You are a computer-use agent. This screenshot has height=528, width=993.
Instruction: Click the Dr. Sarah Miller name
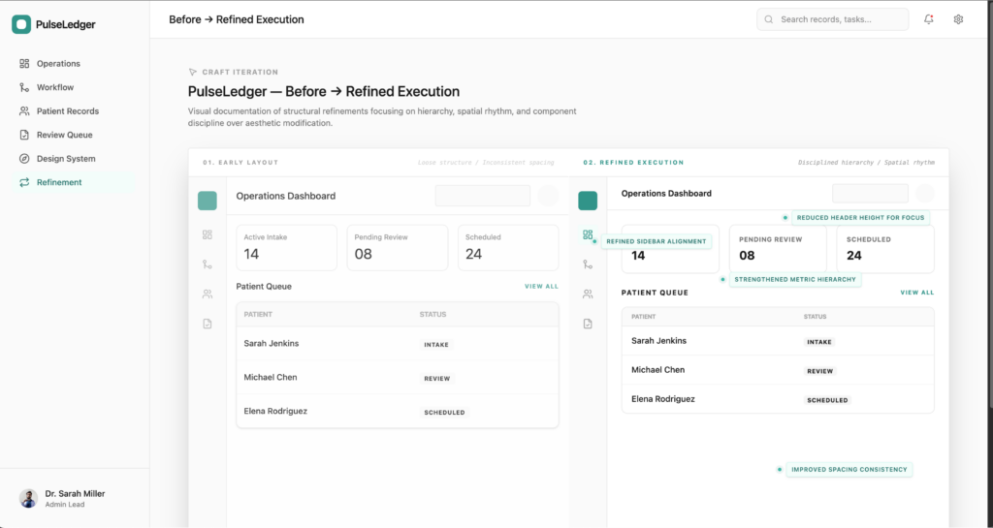(75, 493)
